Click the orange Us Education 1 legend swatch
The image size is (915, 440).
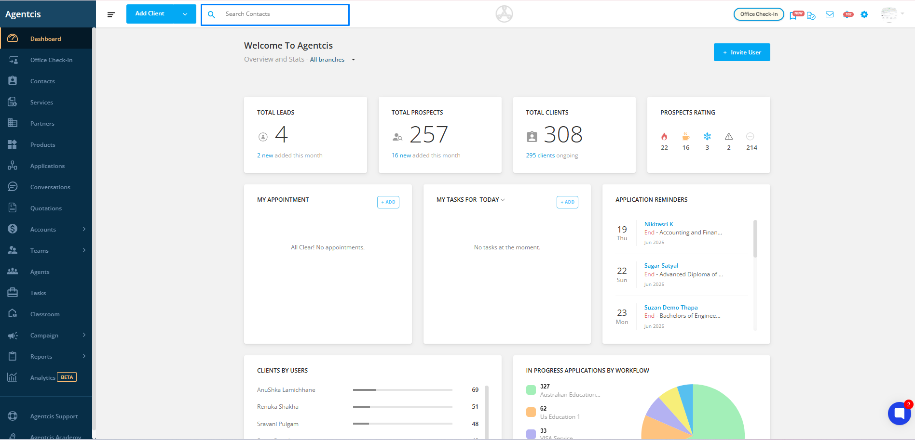pos(531,412)
